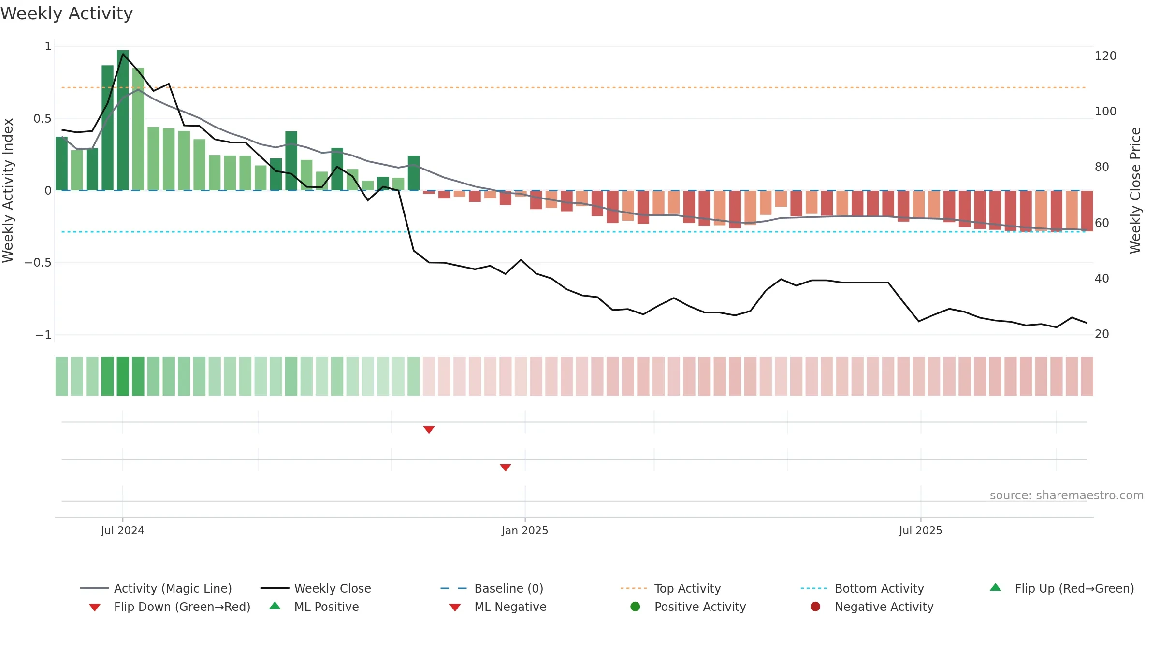The width and height of the screenshot is (1160, 652).
Task: Toggle Bottom Activity legend entry
Action: (862, 588)
